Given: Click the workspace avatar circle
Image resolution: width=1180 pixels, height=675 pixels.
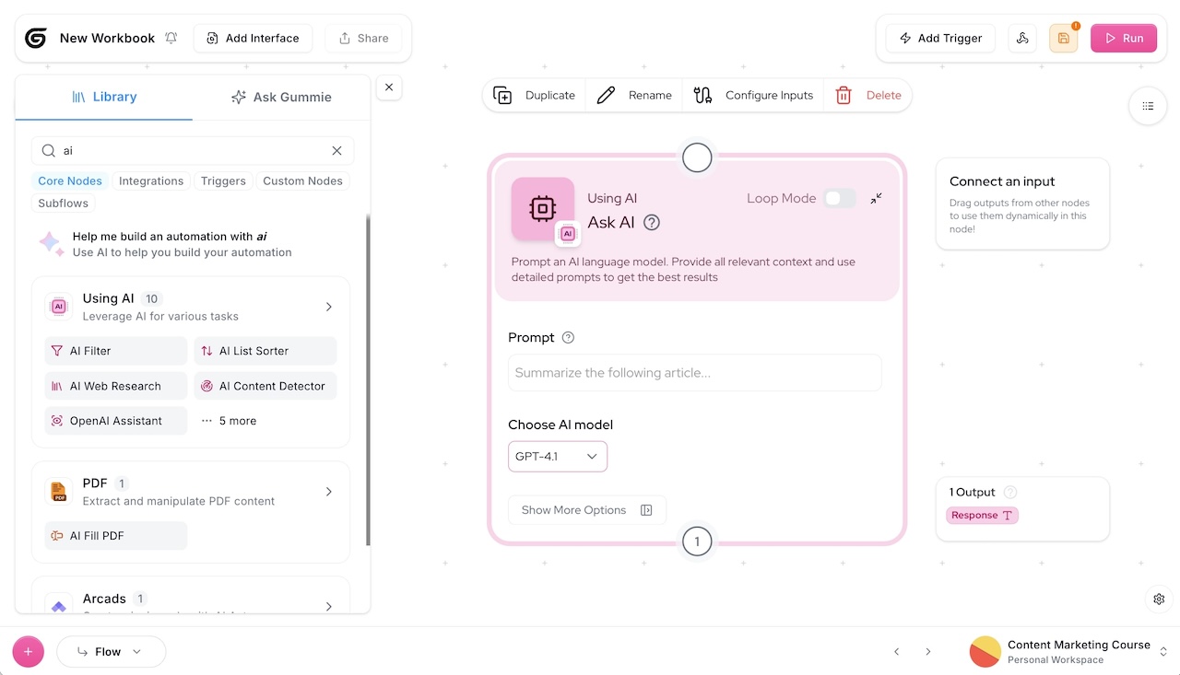Looking at the screenshot, I should coord(985,651).
